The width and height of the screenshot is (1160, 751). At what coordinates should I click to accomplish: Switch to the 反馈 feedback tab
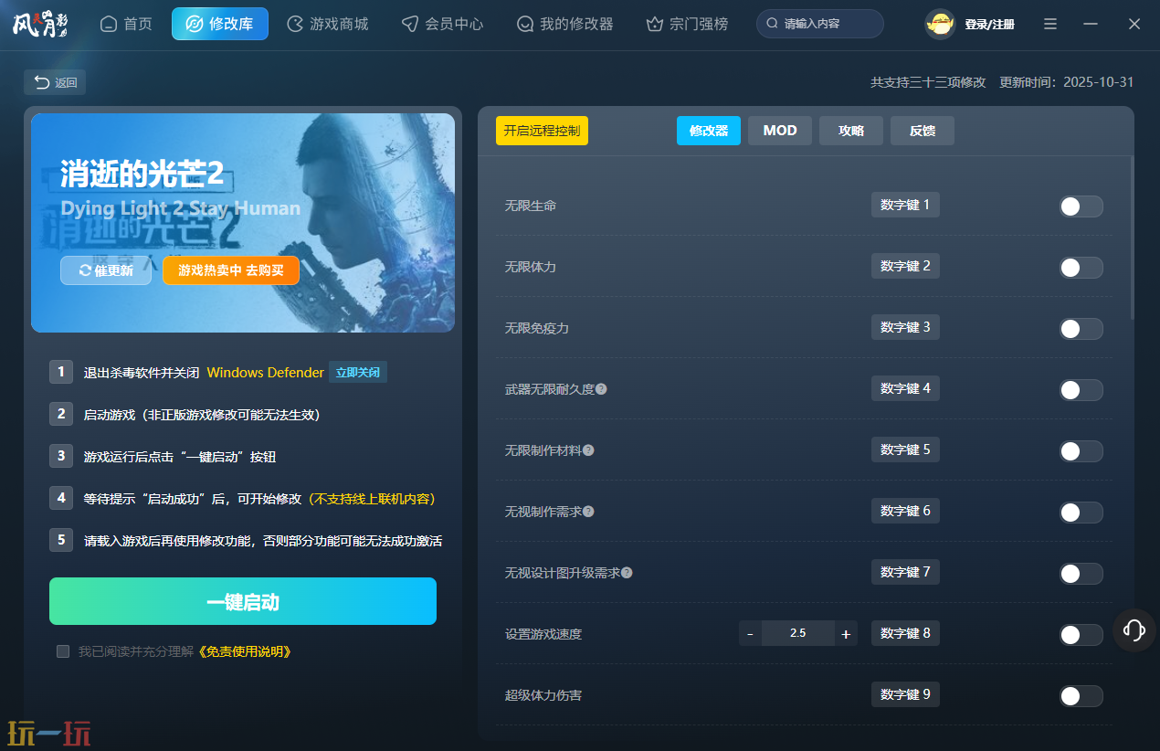click(x=923, y=131)
